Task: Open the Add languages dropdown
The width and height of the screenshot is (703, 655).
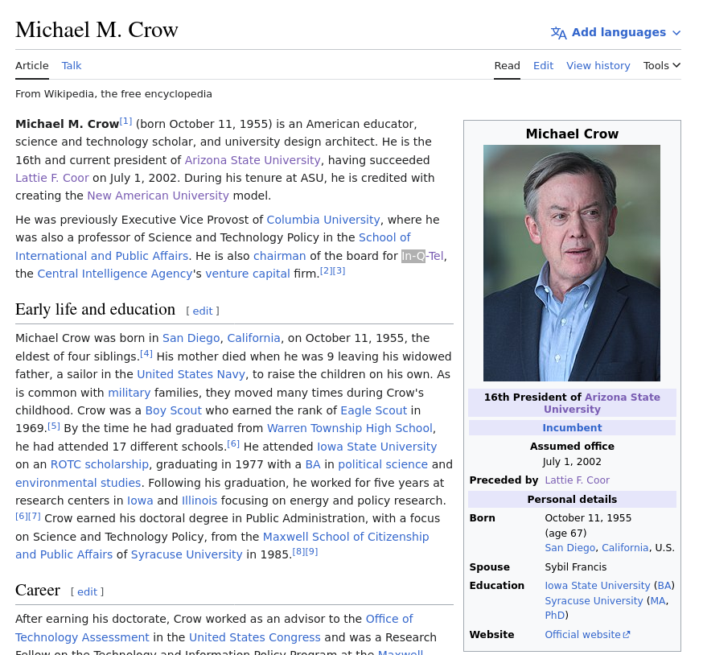Action: [616, 33]
